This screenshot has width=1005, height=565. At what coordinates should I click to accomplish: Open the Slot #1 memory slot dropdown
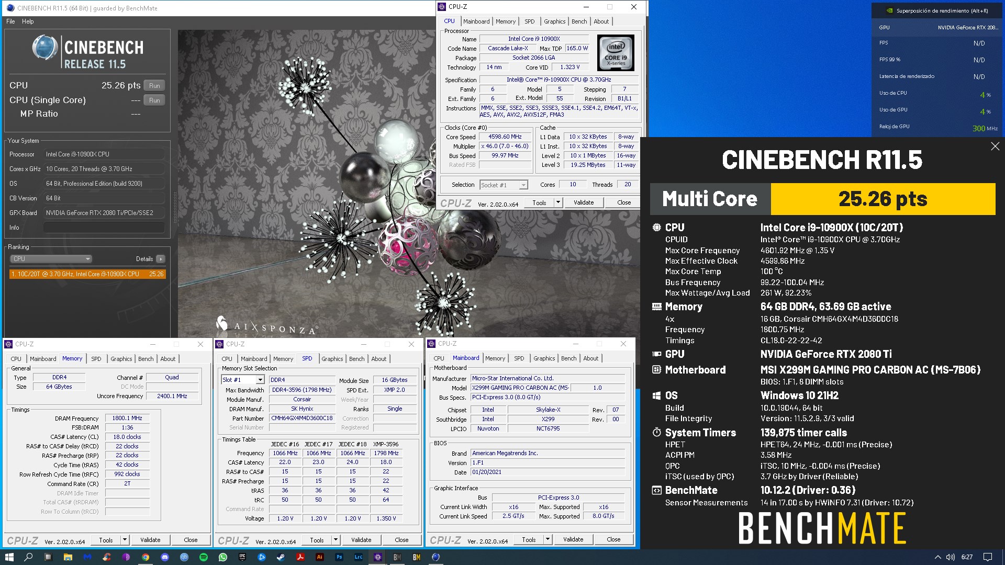(243, 380)
